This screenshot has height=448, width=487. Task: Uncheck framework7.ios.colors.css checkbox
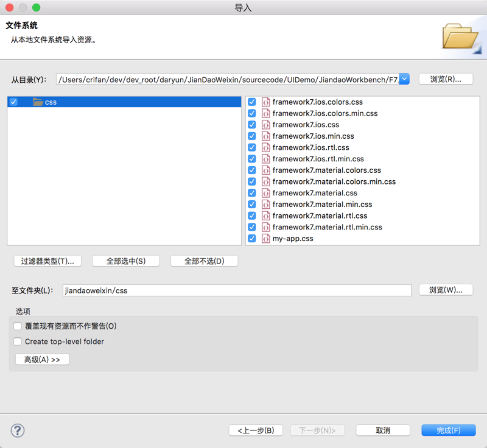(252, 102)
